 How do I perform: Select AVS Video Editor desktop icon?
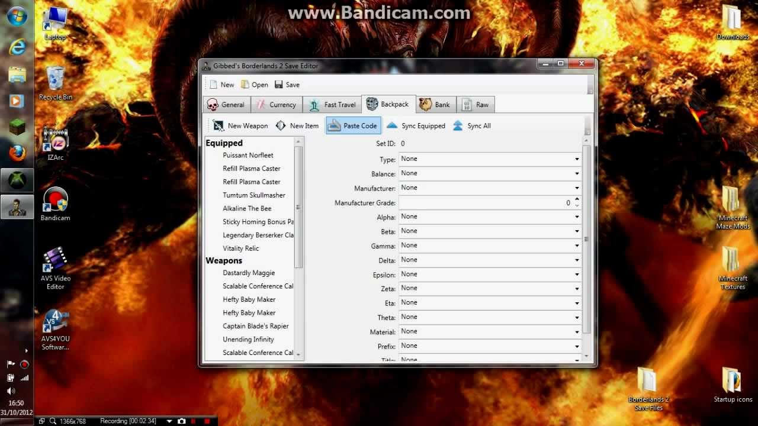coord(56,269)
